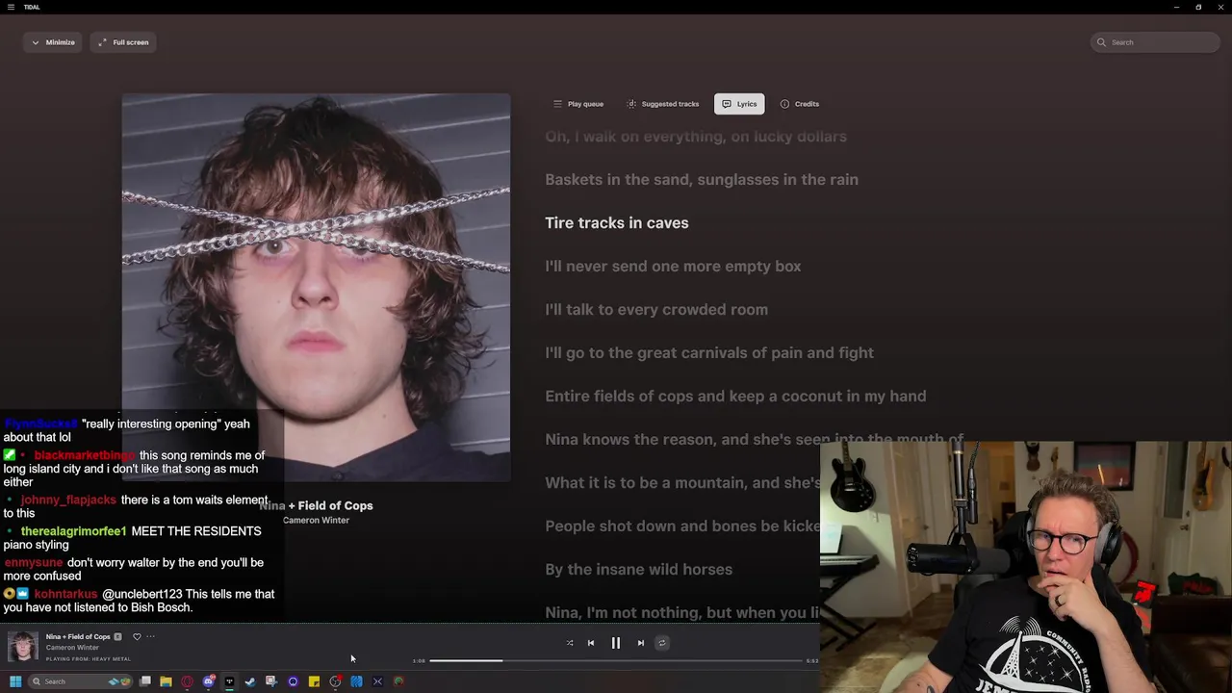
Task: Click the playback progress bar
Action: [616, 660]
